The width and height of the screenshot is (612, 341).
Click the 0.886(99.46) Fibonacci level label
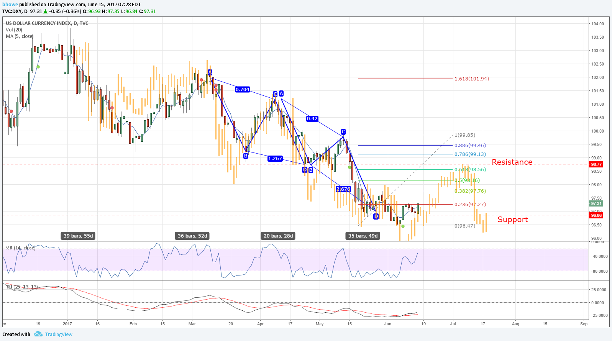[x=470, y=145]
